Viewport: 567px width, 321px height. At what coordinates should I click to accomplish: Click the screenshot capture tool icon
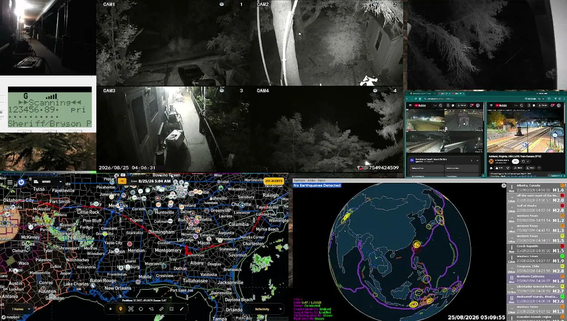coord(131,309)
